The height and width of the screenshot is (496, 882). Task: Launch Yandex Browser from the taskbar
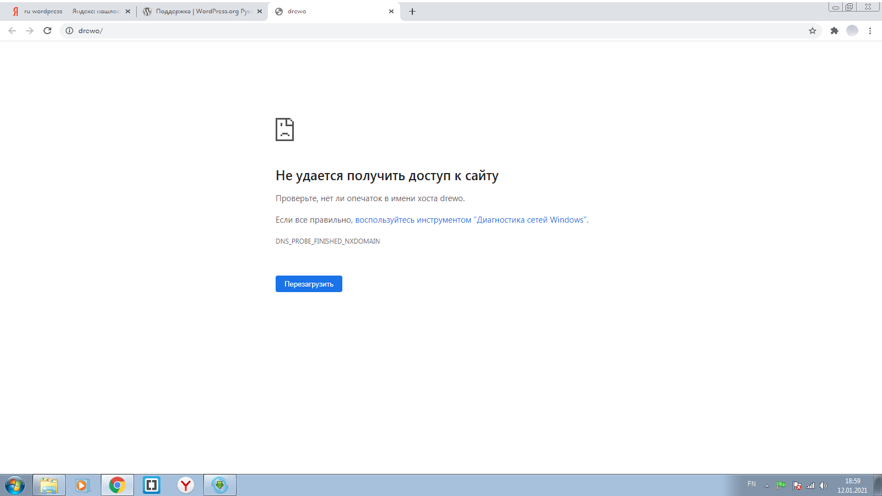(x=186, y=485)
